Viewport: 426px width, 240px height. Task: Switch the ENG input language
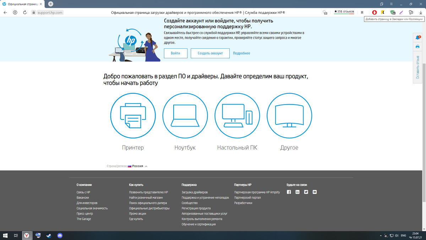coord(403,235)
